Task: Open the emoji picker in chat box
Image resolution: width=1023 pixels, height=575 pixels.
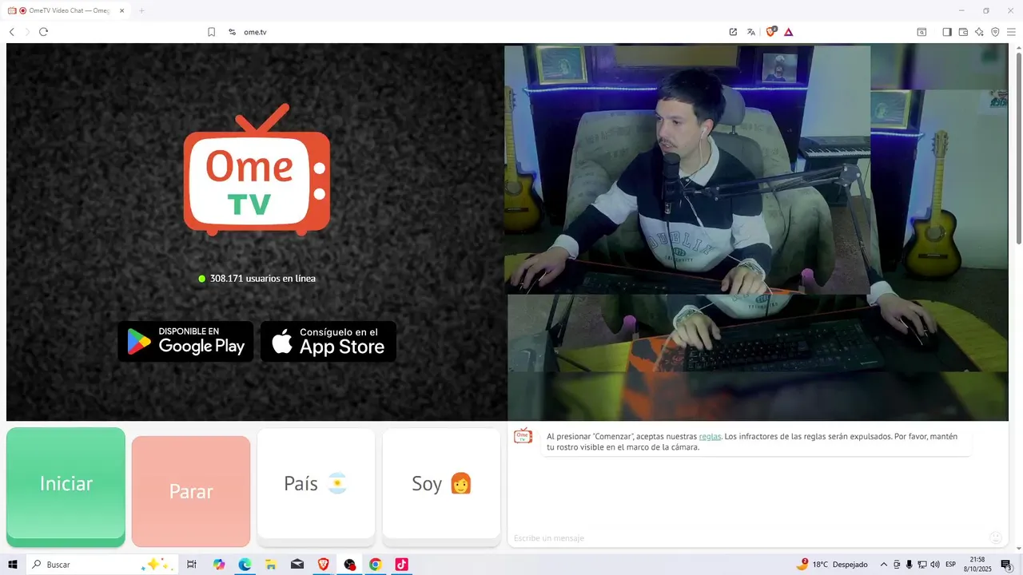Action: coord(996,537)
